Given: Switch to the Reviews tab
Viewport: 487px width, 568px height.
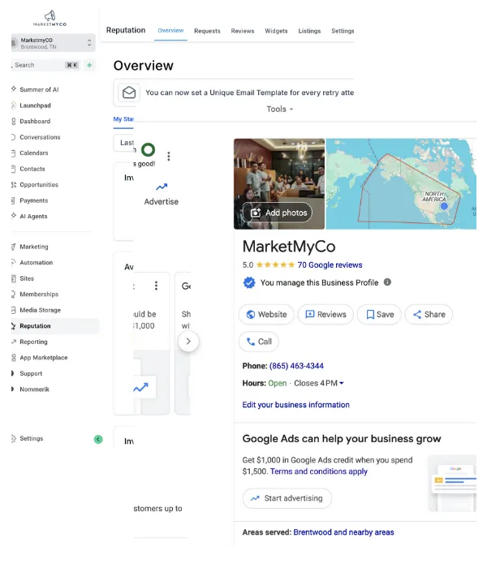Looking at the screenshot, I should (x=243, y=31).
